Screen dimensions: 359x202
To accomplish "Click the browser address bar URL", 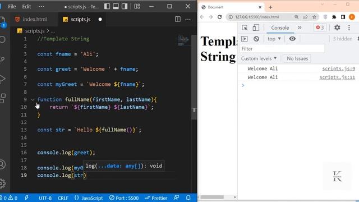I will (x=257, y=17).
